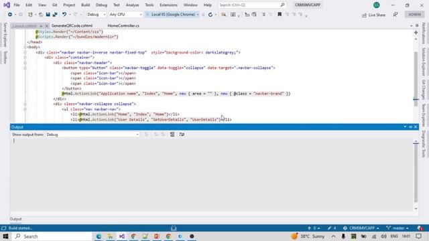Open the File menu

(17, 5)
